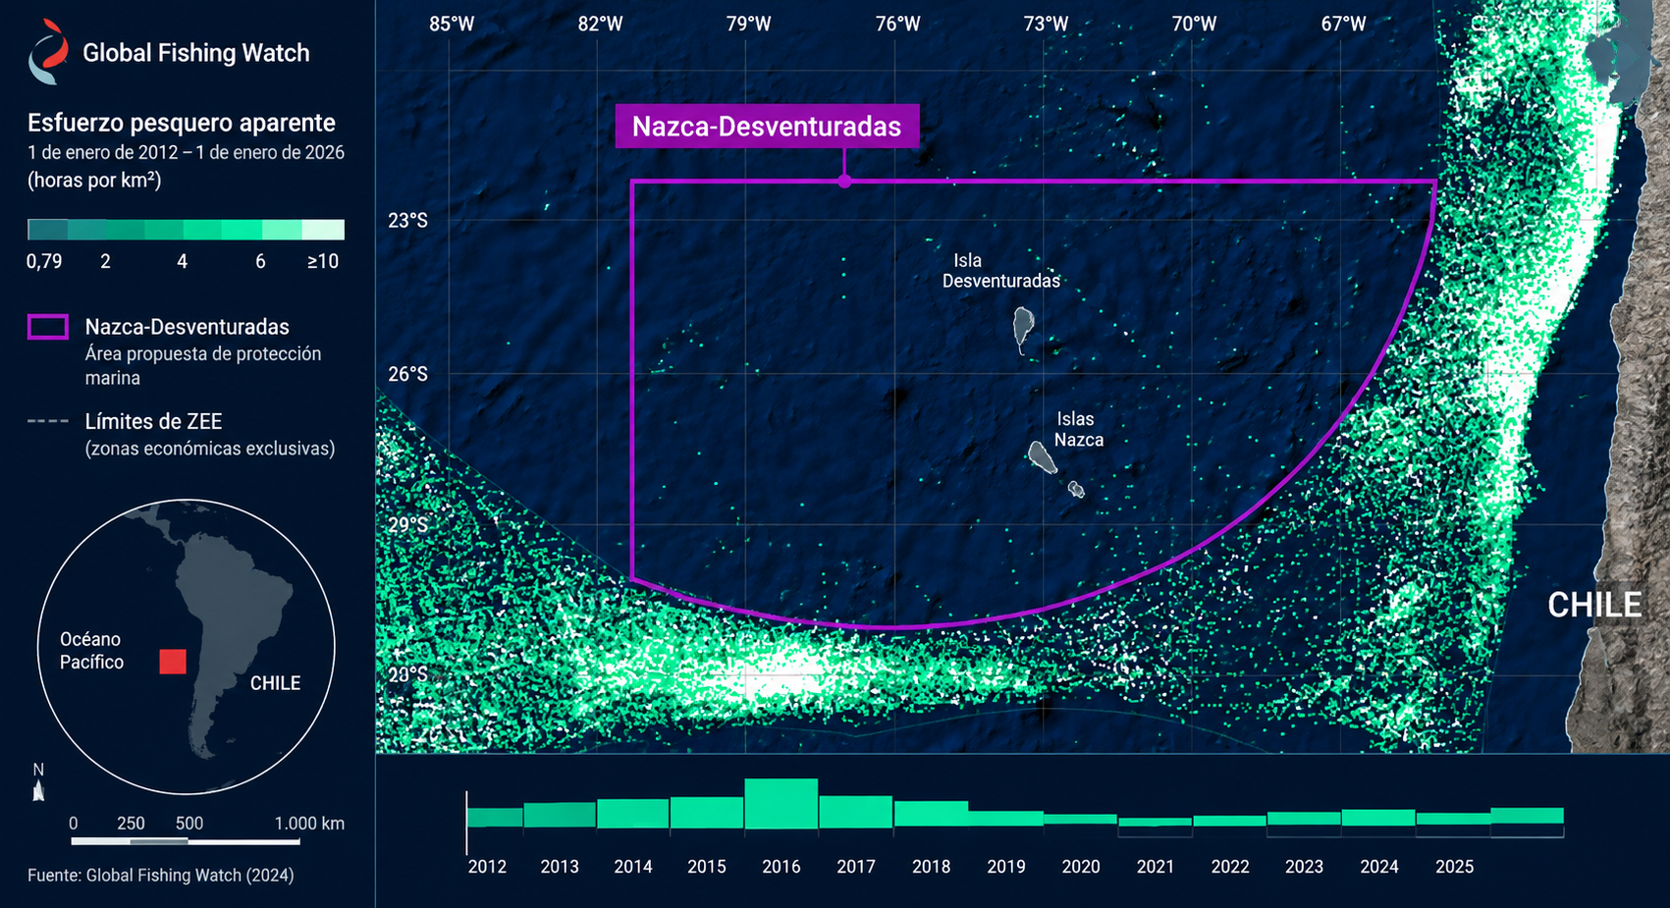Click the dashed ZEE limits legend icon
1670x908 pixels.
[48, 421]
